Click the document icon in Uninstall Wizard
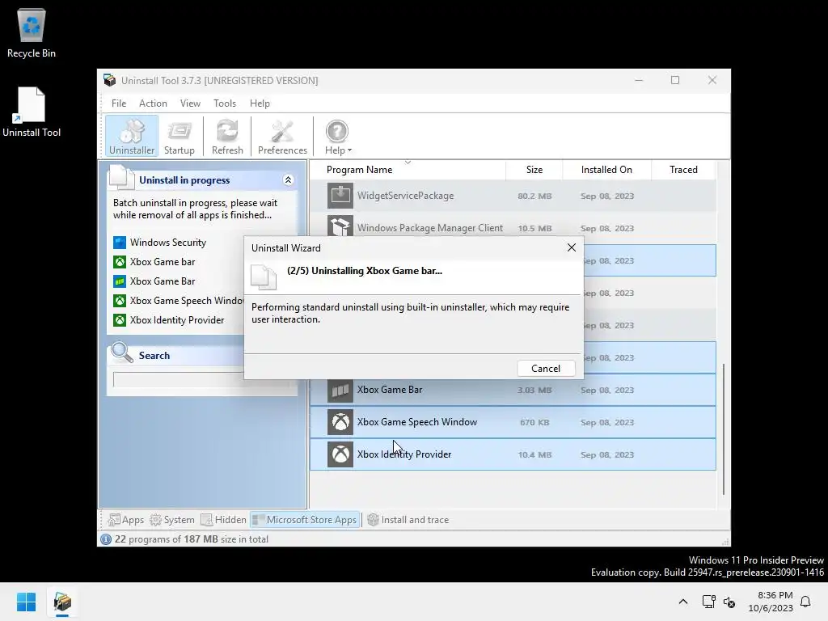Viewport: 828px width, 621px height. pyautogui.click(x=264, y=277)
